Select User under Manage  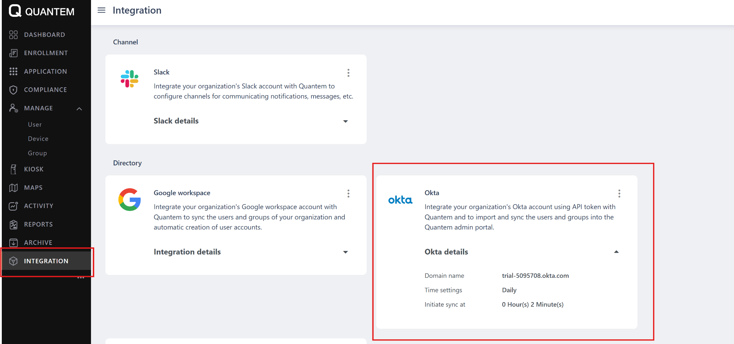coord(35,125)
